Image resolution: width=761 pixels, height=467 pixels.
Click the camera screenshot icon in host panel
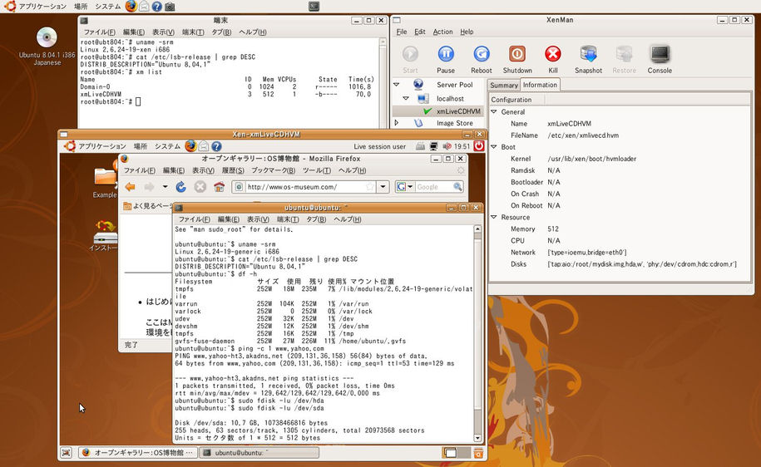click(x=170, y=7)
